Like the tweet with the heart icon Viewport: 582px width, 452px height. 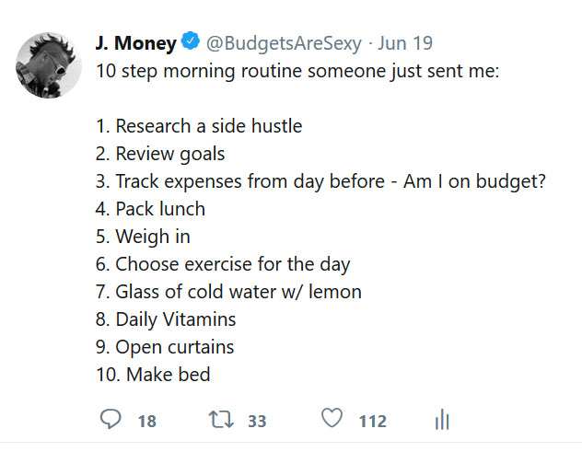(x=332, y=420)
